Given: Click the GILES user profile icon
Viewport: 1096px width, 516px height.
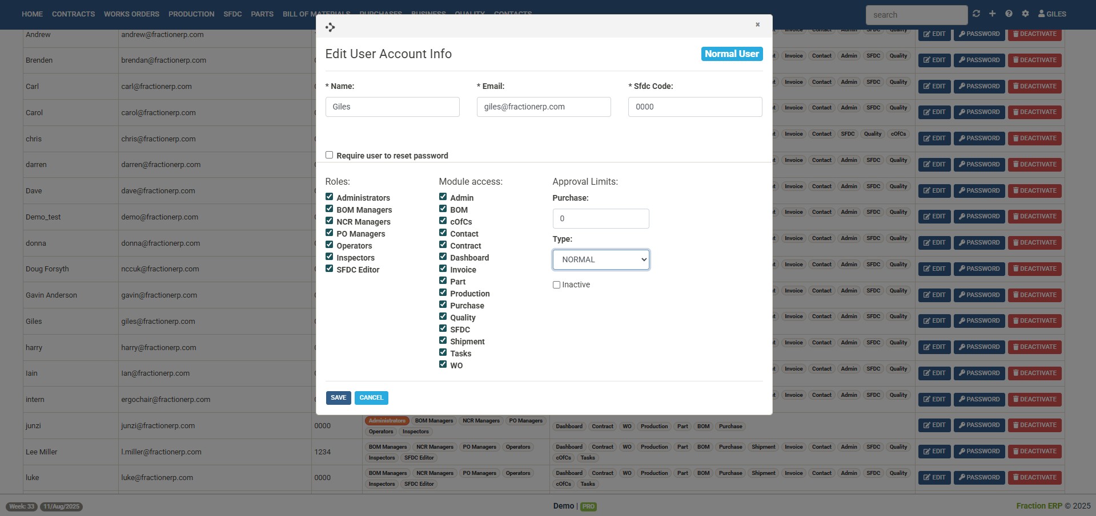Looking at the screenshot, I should [x=1042, y=14].
